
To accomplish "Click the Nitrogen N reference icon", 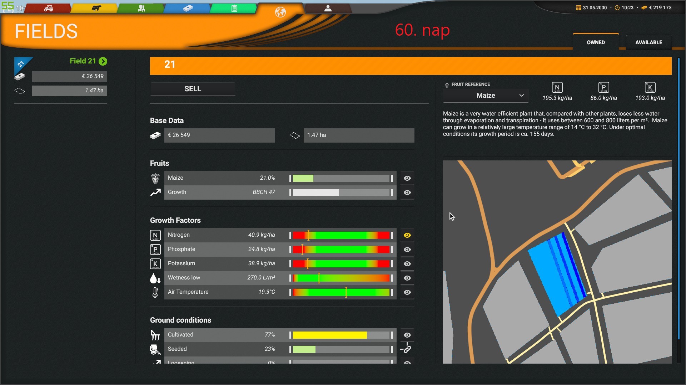I will [x=557, y=87].
